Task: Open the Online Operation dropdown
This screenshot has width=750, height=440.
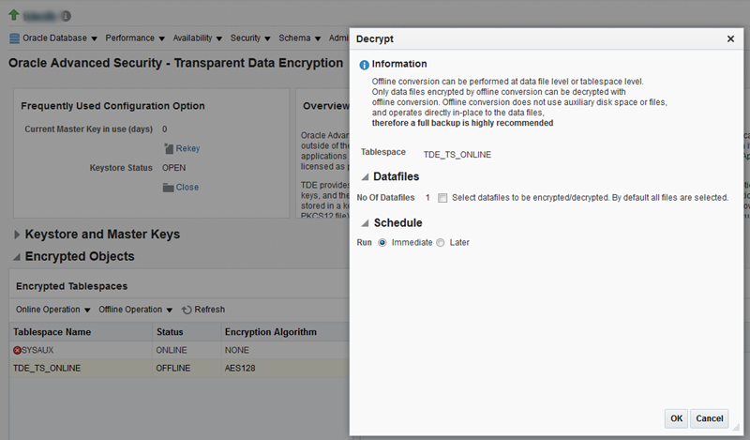Action: 53,310
